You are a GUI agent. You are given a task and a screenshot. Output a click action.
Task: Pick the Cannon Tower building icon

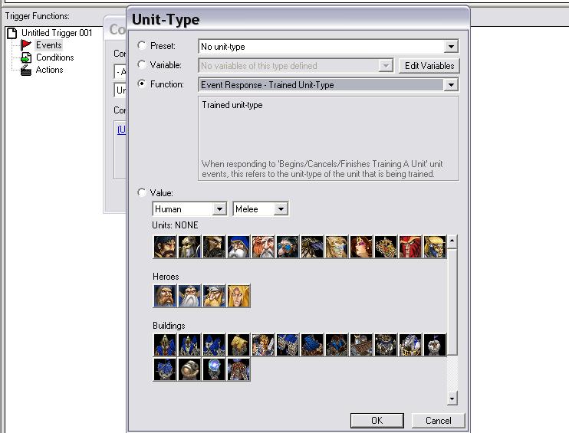tap(189, 369)
